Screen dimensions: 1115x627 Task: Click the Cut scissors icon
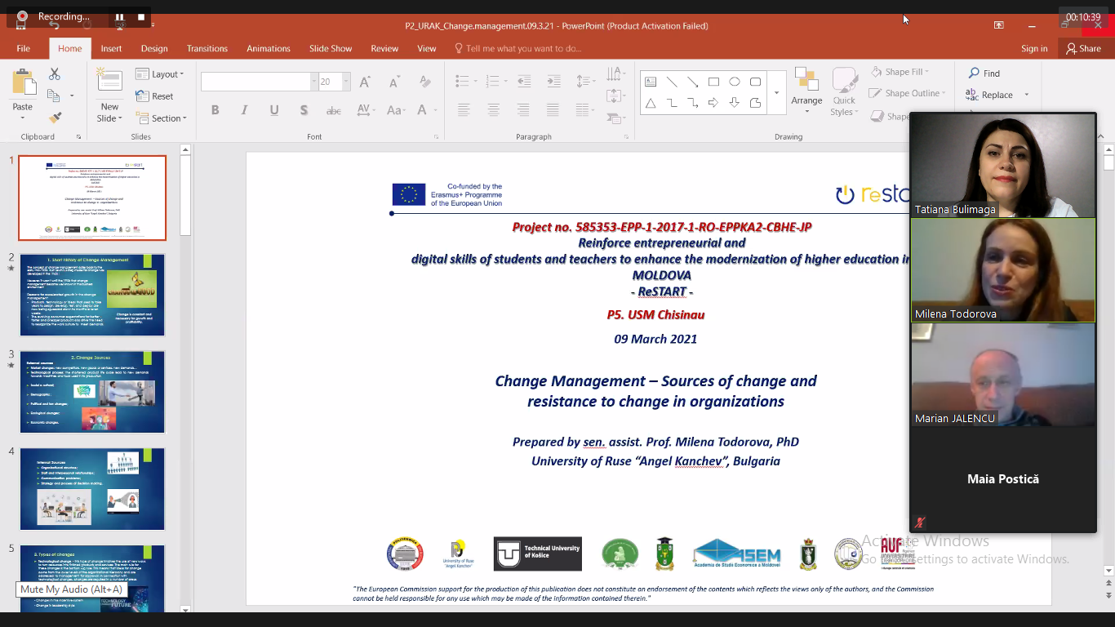click(x=55, y=74)
